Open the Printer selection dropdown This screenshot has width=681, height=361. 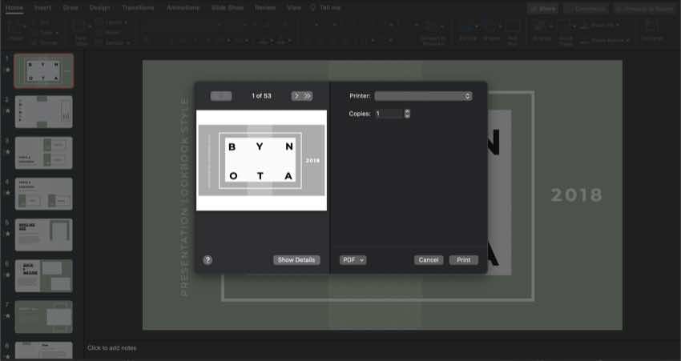tap(423, 96)
